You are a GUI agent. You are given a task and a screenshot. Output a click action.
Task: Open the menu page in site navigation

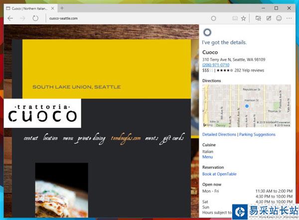pyautogui.click(x=68, y=138)
